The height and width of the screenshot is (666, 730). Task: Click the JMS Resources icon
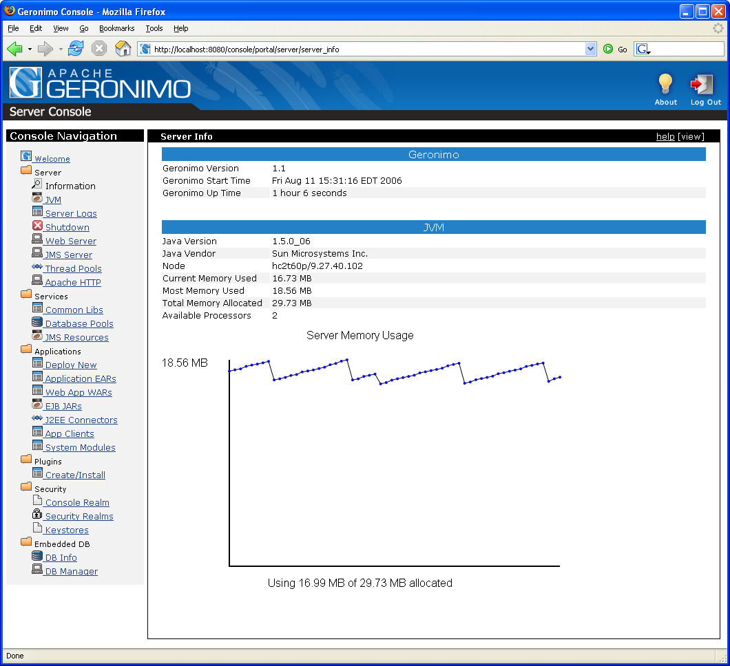coord(37,335)
